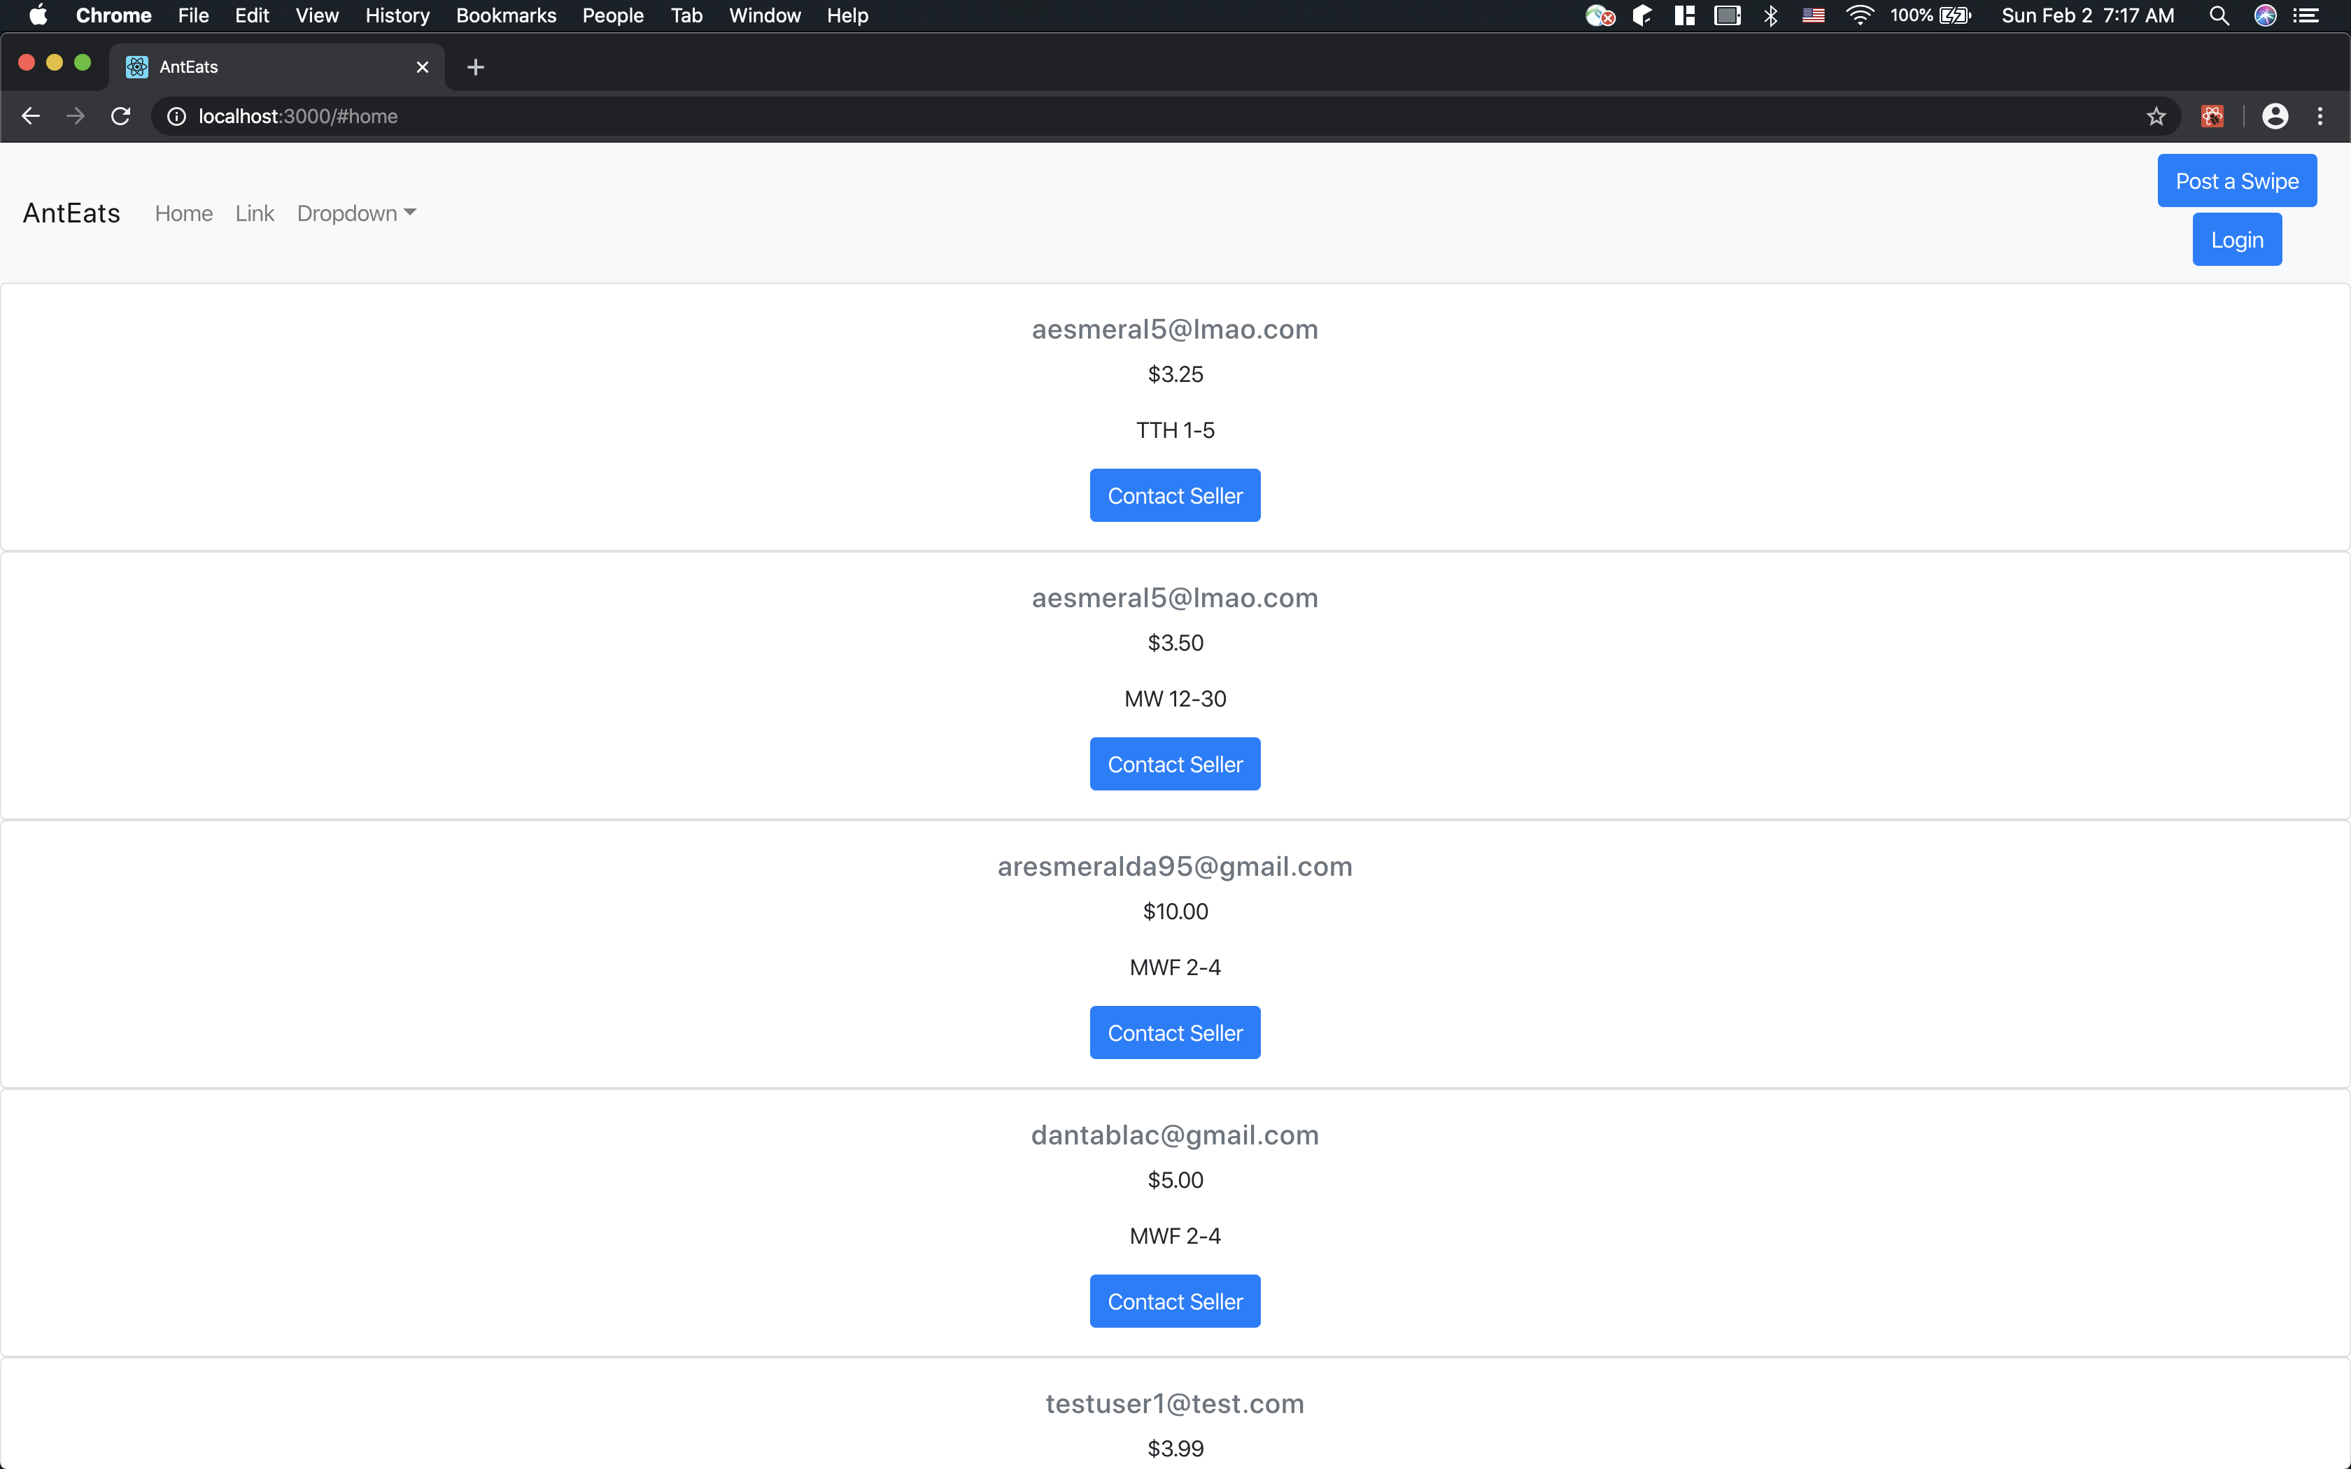Contact seller of the $10.00 listing

pos(1175,1032)
